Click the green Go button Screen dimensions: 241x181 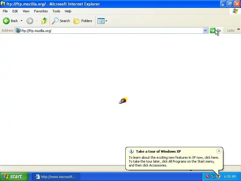pyautogui.click(x=215, y=31)
